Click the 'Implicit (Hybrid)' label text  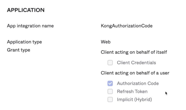coord(134,100)
